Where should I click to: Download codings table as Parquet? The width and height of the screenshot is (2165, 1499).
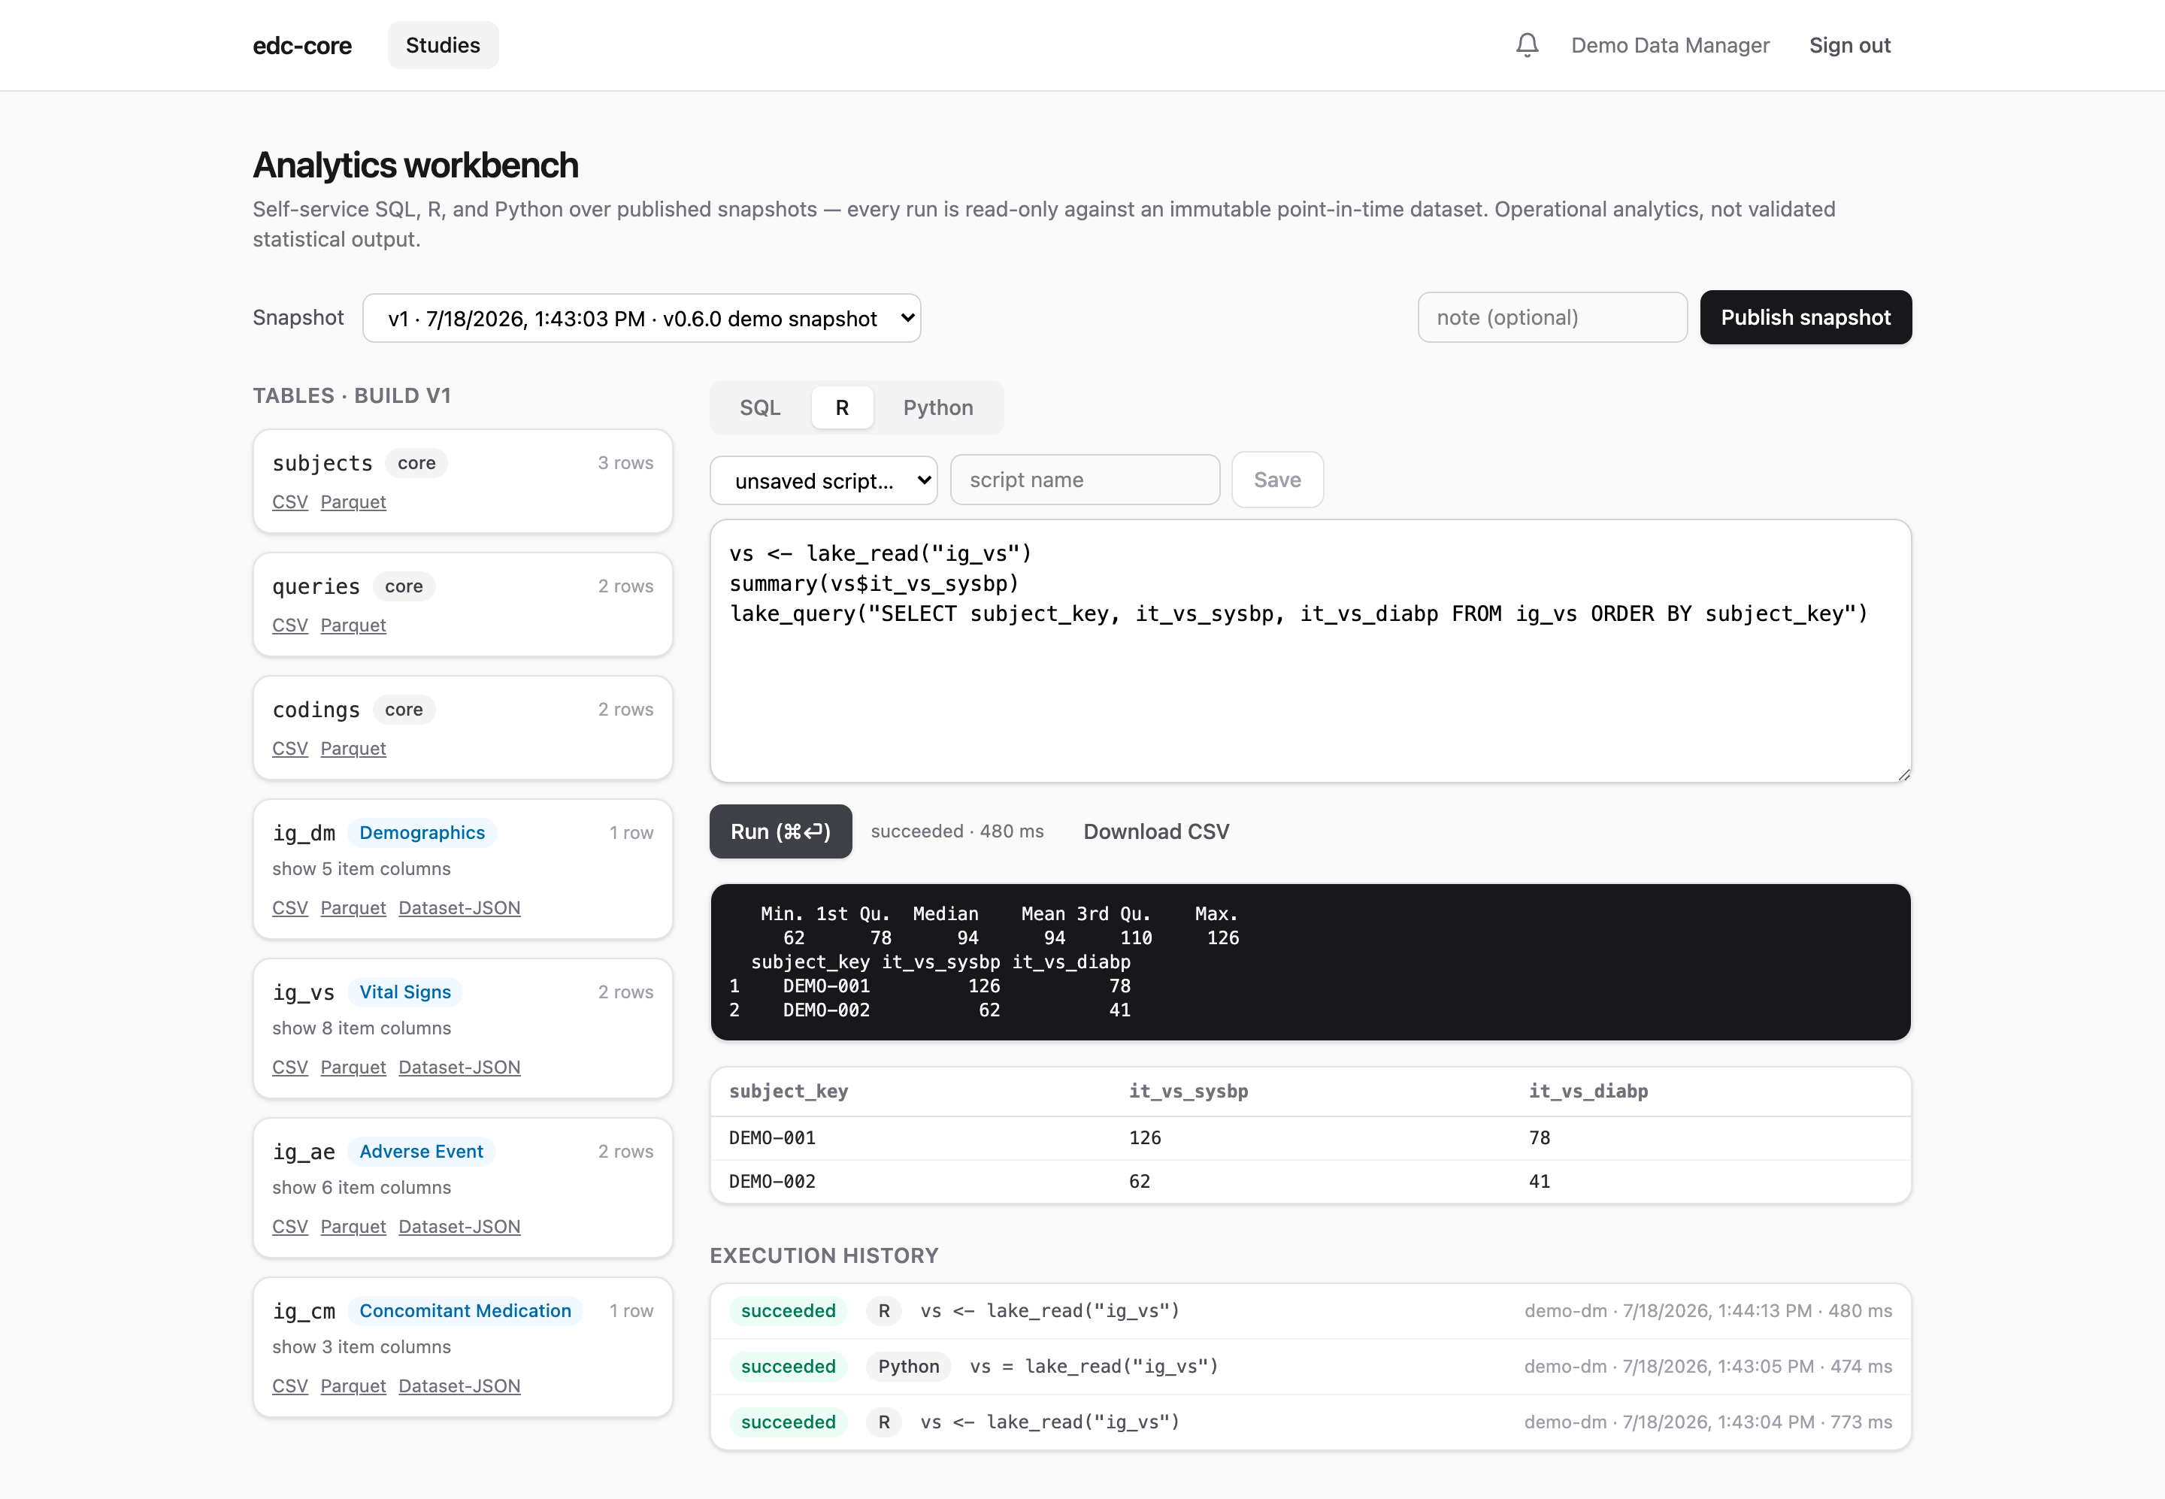tap(353, 749)
